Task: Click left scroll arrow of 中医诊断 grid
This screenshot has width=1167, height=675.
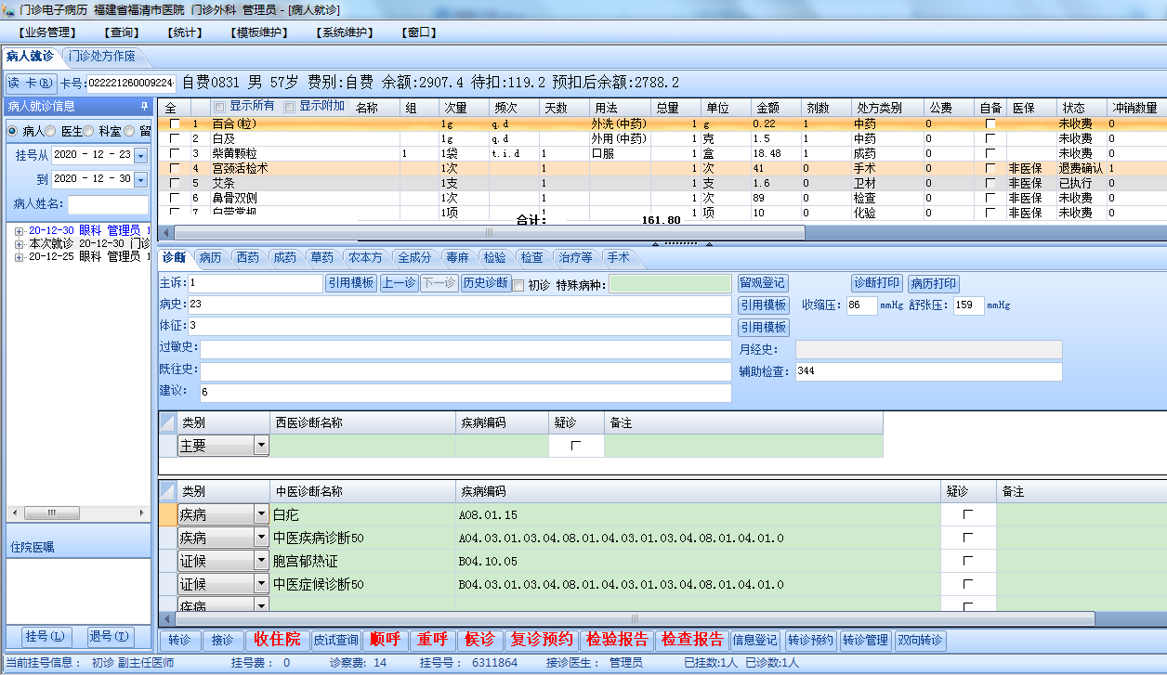Action: 165,618
